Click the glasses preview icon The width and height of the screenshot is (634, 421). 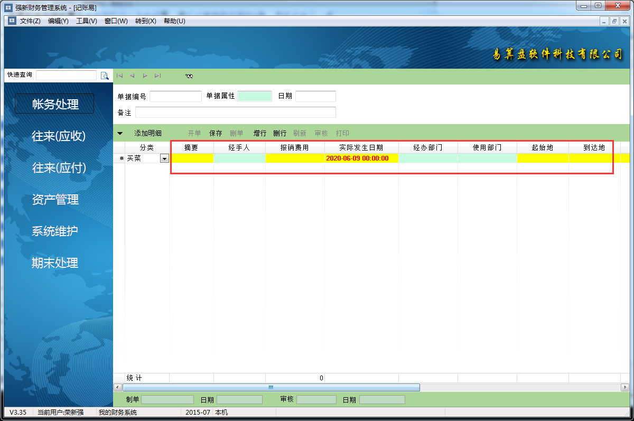pyautogui.click(x=189, y=76)
